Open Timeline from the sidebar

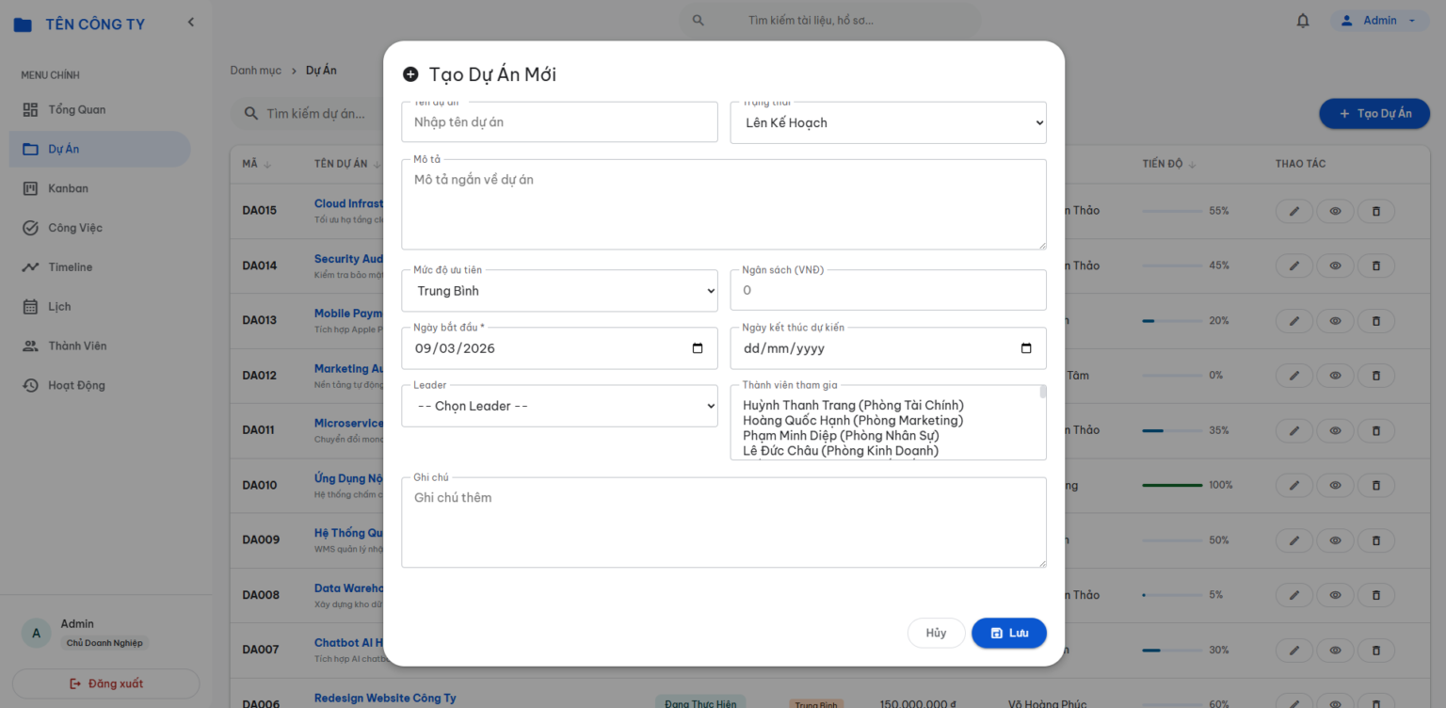tap(100, 267)
